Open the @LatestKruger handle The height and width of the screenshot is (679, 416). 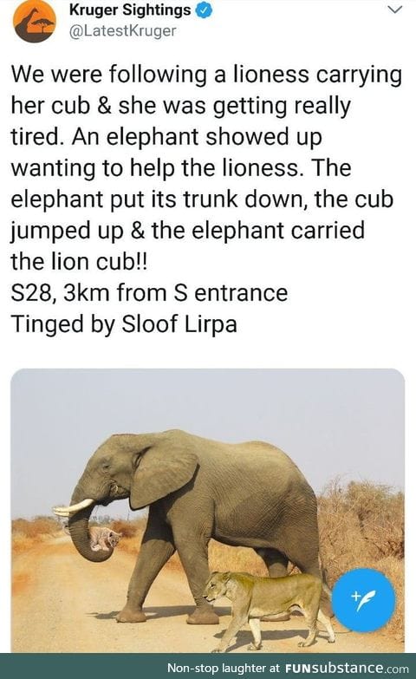point(122,30)
